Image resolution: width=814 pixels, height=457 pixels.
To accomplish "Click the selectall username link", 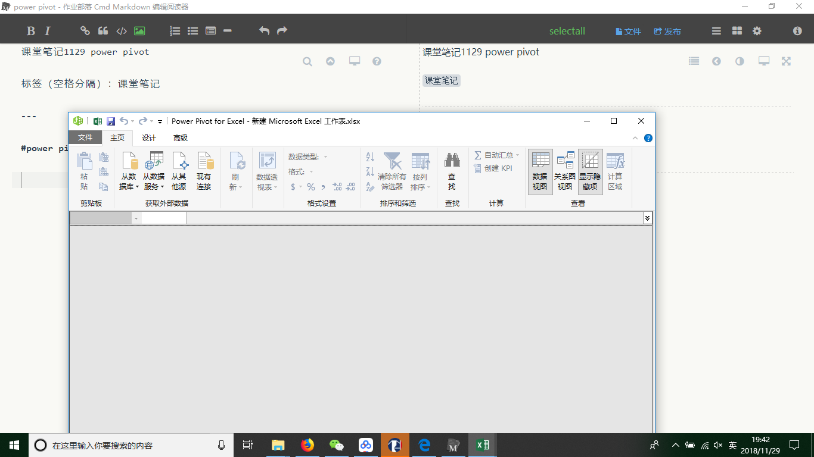I will (567, 30).
